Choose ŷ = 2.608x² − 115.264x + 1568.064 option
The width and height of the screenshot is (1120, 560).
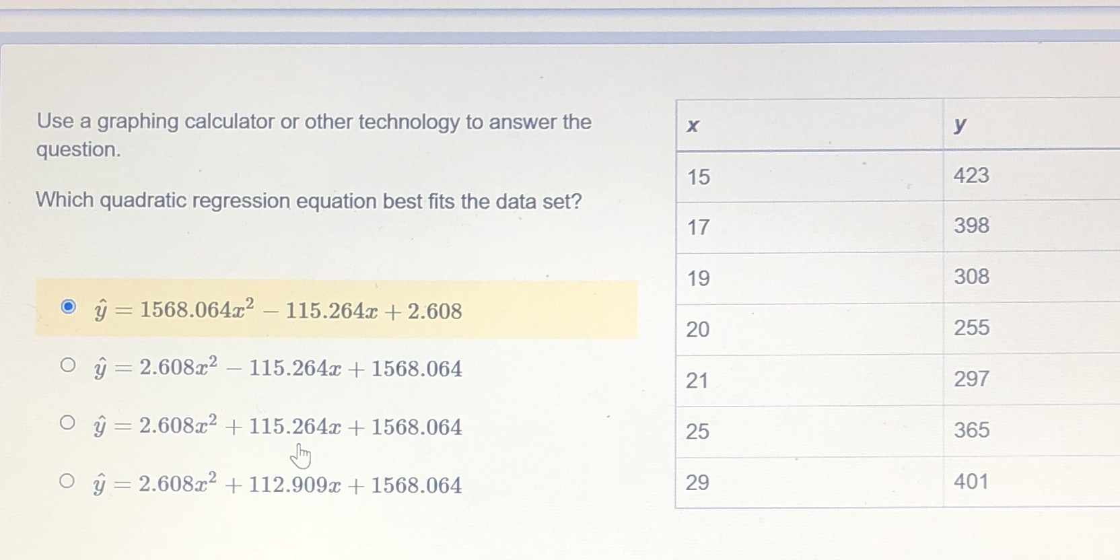pyautogui.click(x=69, y=365)
